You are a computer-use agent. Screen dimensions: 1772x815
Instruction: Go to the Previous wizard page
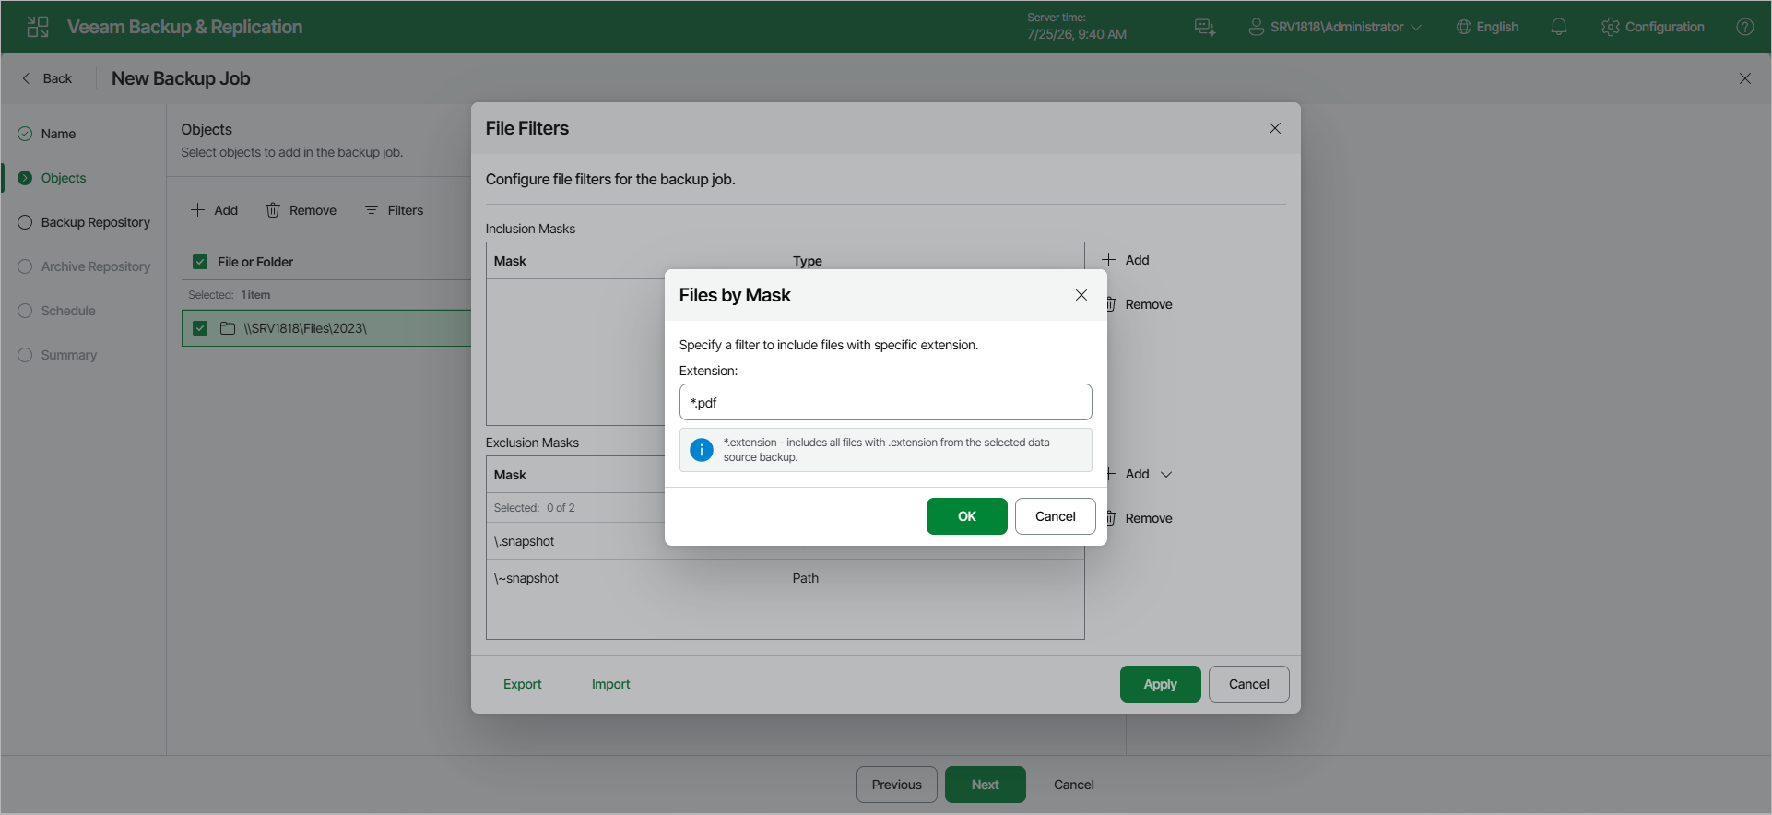point(897,785)
